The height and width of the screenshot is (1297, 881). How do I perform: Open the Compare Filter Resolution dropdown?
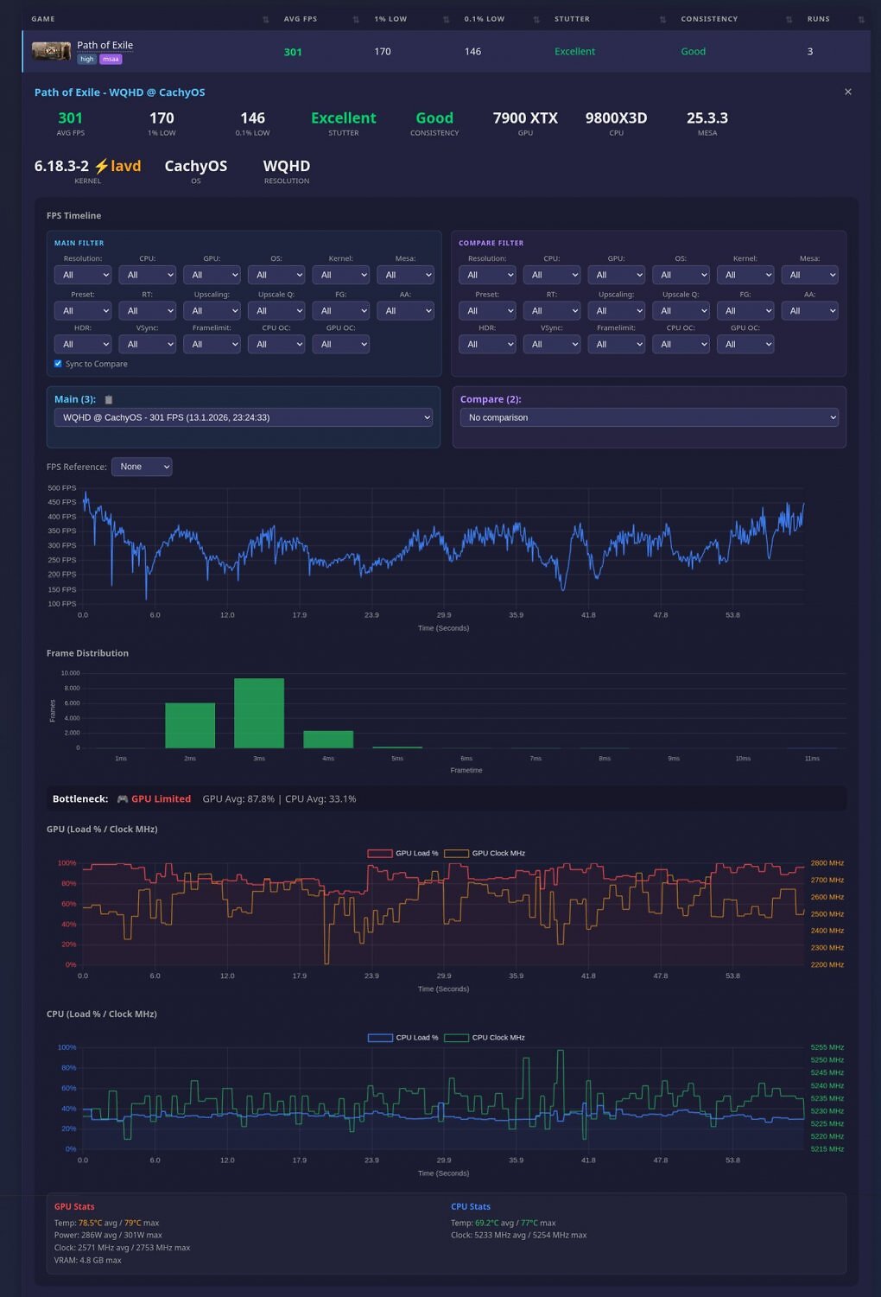(487, 275)
